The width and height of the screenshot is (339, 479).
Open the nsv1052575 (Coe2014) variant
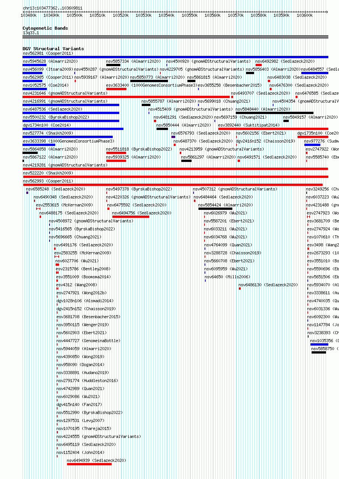[x=46, y=85]
